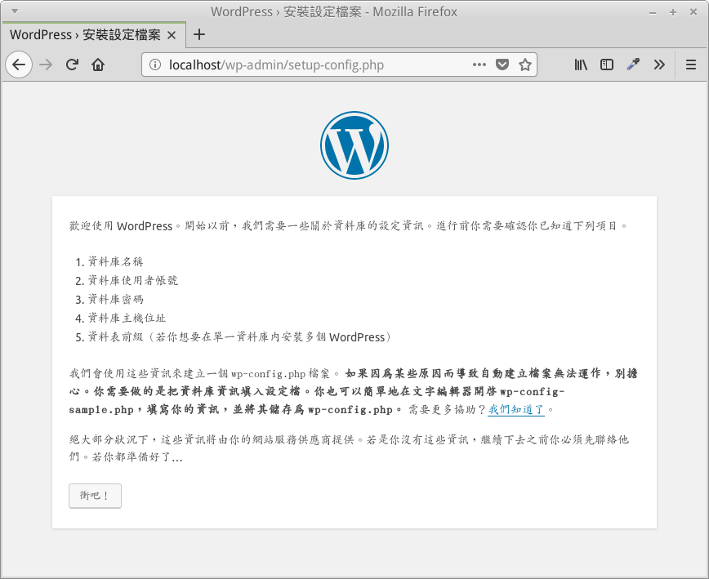
Task: Open window menu arrow in title bar
Action: coord(14,11)
